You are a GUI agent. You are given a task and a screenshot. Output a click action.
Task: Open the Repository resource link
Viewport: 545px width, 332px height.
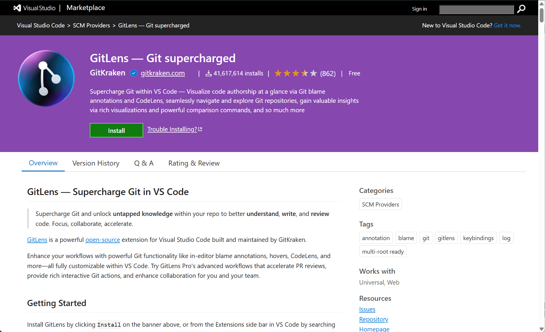click(373, 319)
